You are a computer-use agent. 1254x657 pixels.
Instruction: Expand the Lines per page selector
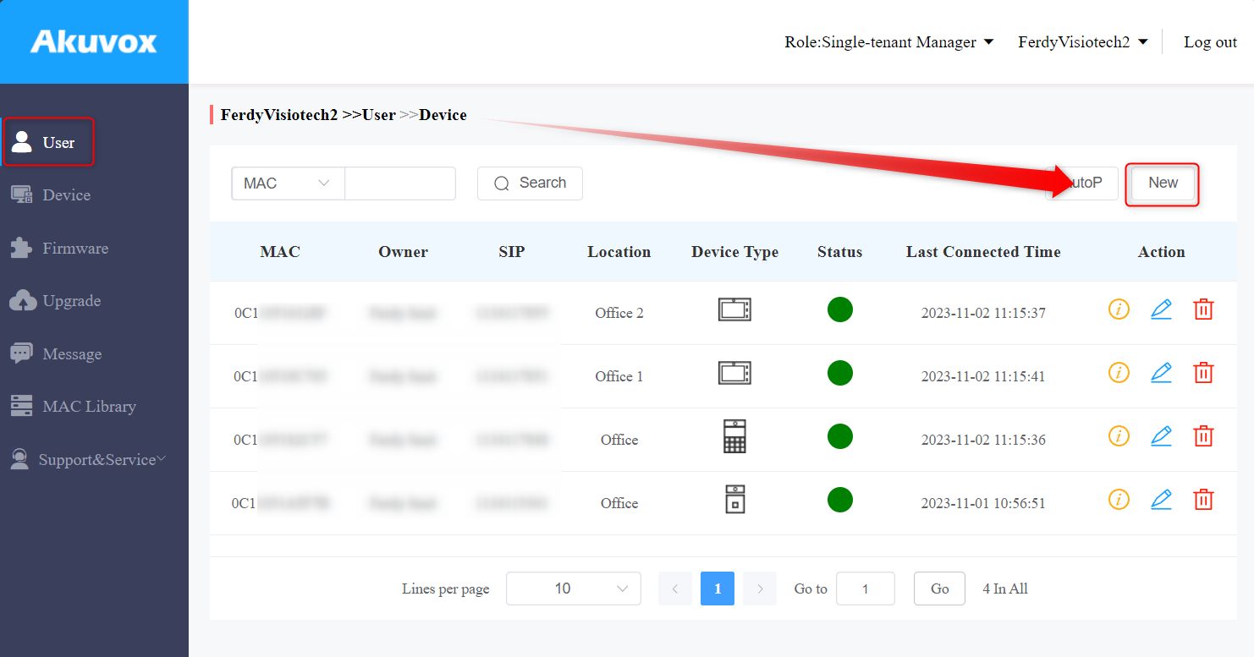point(573,588)
